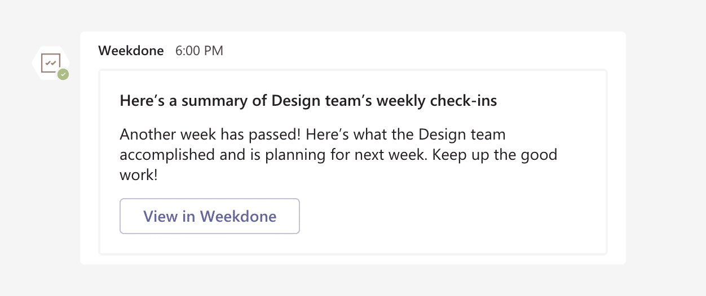Click the word 'Weekdone' inside the button
The width and height of the screenshot is (706, 296).
pyautogui.click(x=239, y=216)
